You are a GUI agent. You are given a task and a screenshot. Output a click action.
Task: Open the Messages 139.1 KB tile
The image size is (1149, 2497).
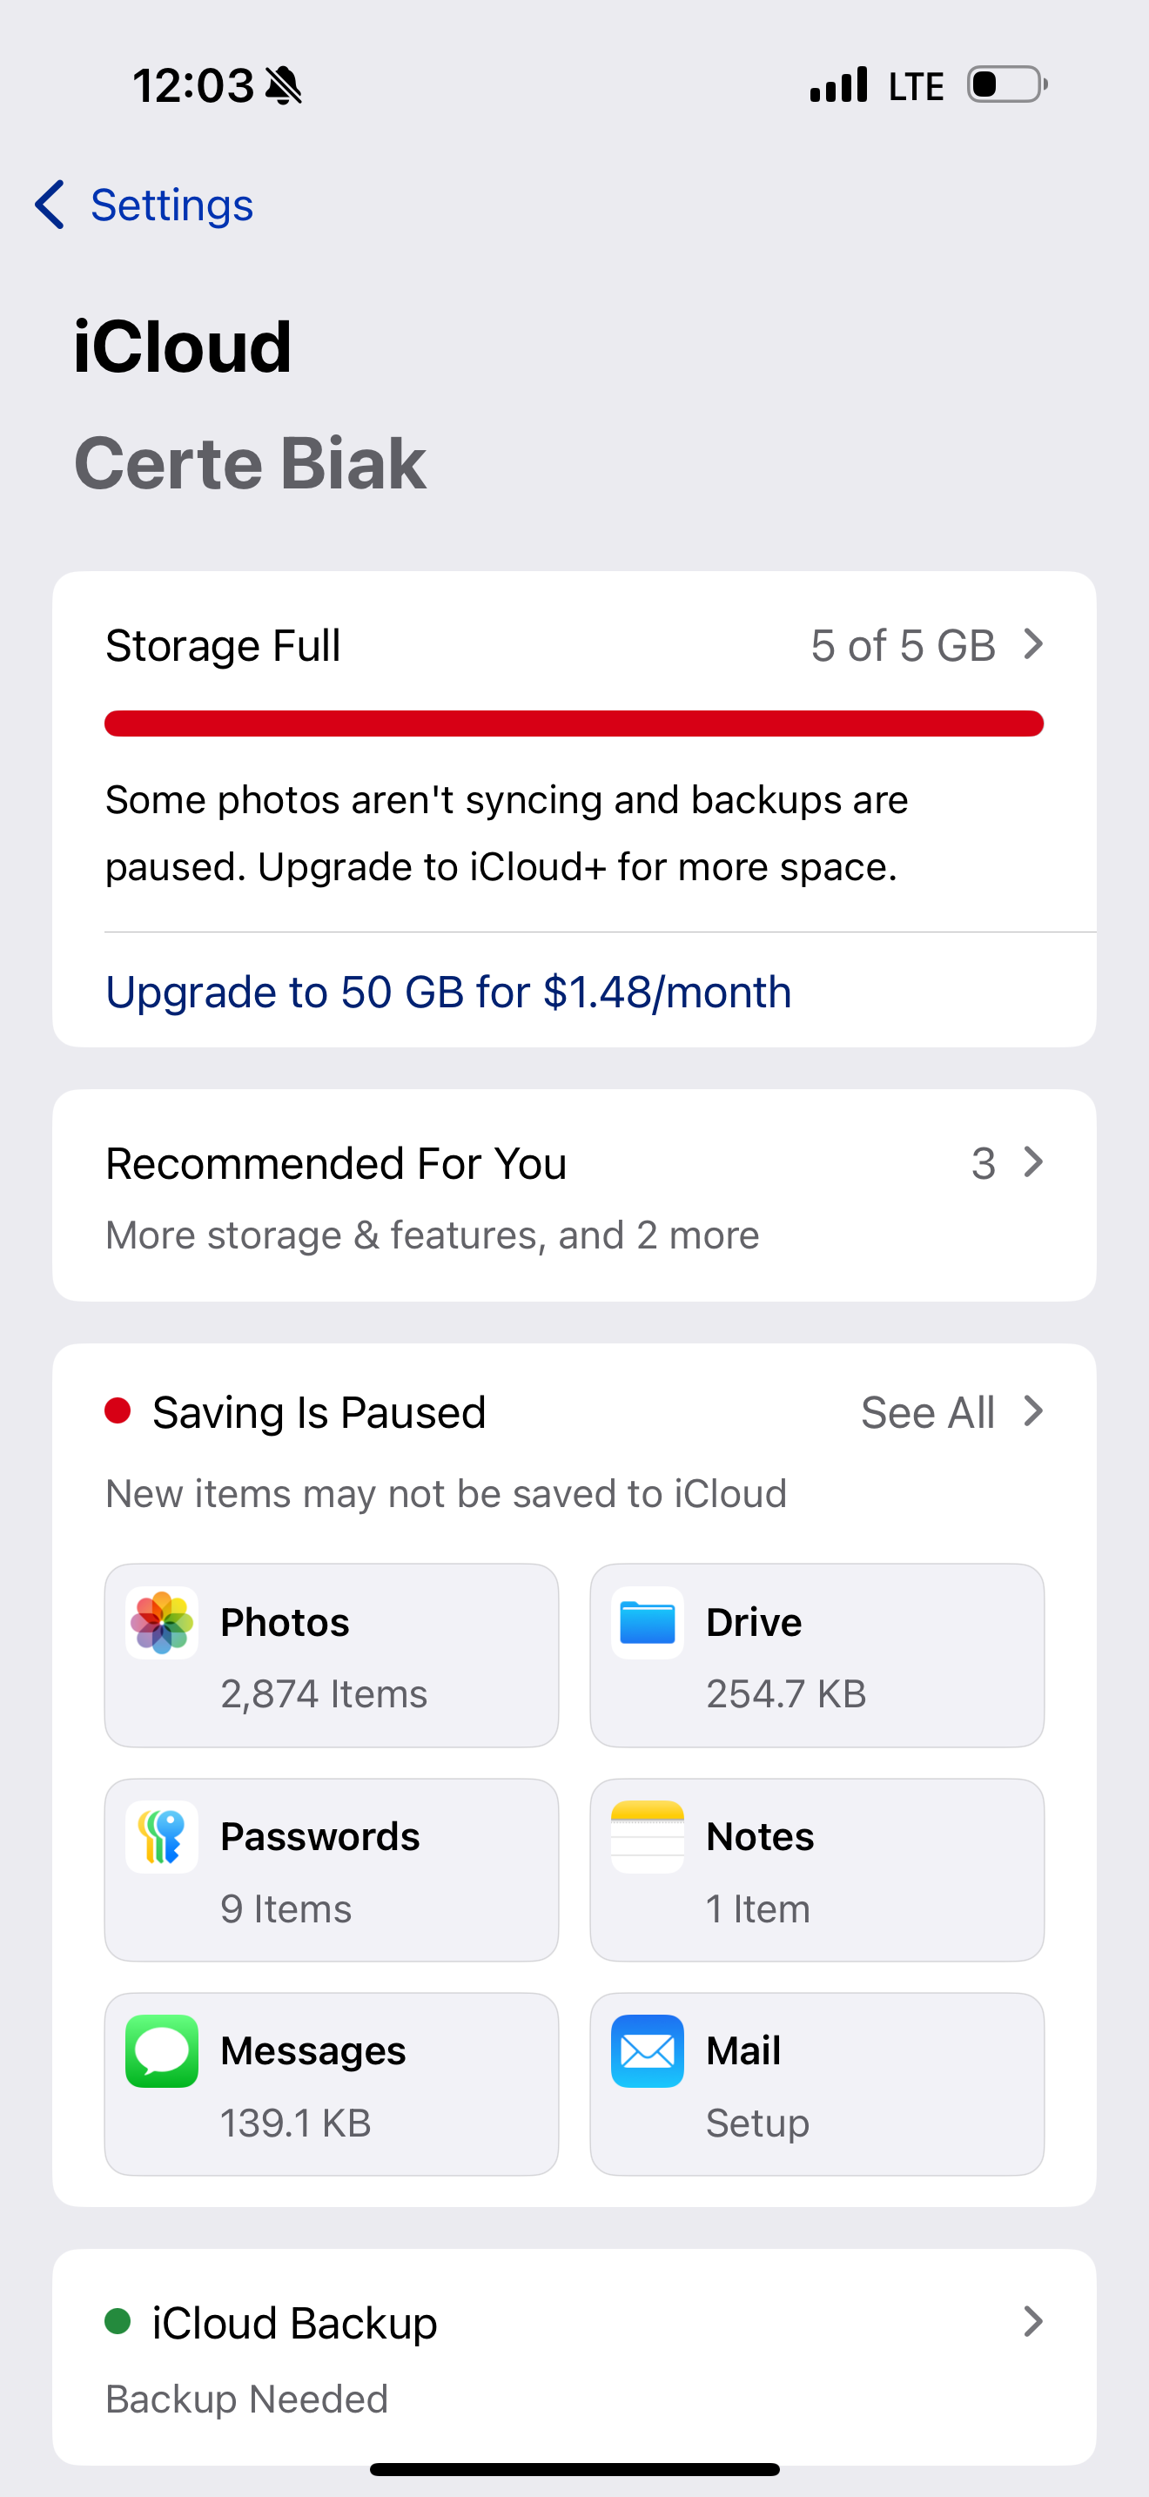pos(332,2084)
